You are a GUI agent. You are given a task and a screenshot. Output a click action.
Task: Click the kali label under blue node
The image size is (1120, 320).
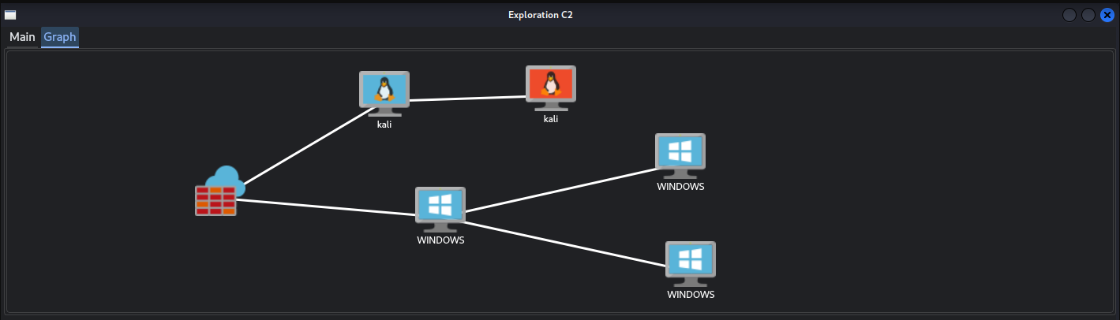[x=384, y=125]
